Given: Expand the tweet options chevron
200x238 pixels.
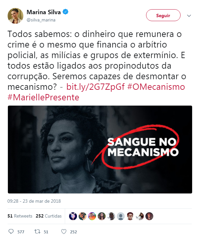Looking at the screenshot, I should [x=189, y=16].
